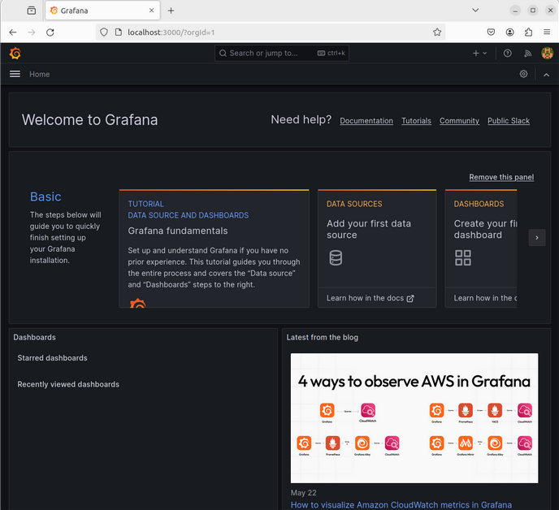Click the Home breadcrumb
The width and height of the screenshot is (559, 510).
40,74
